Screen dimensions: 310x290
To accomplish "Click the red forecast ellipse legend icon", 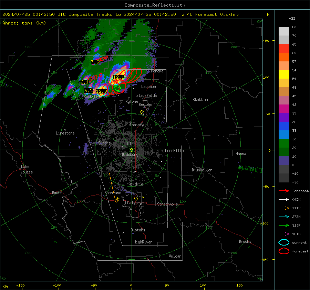I will (x=284, y=251).
